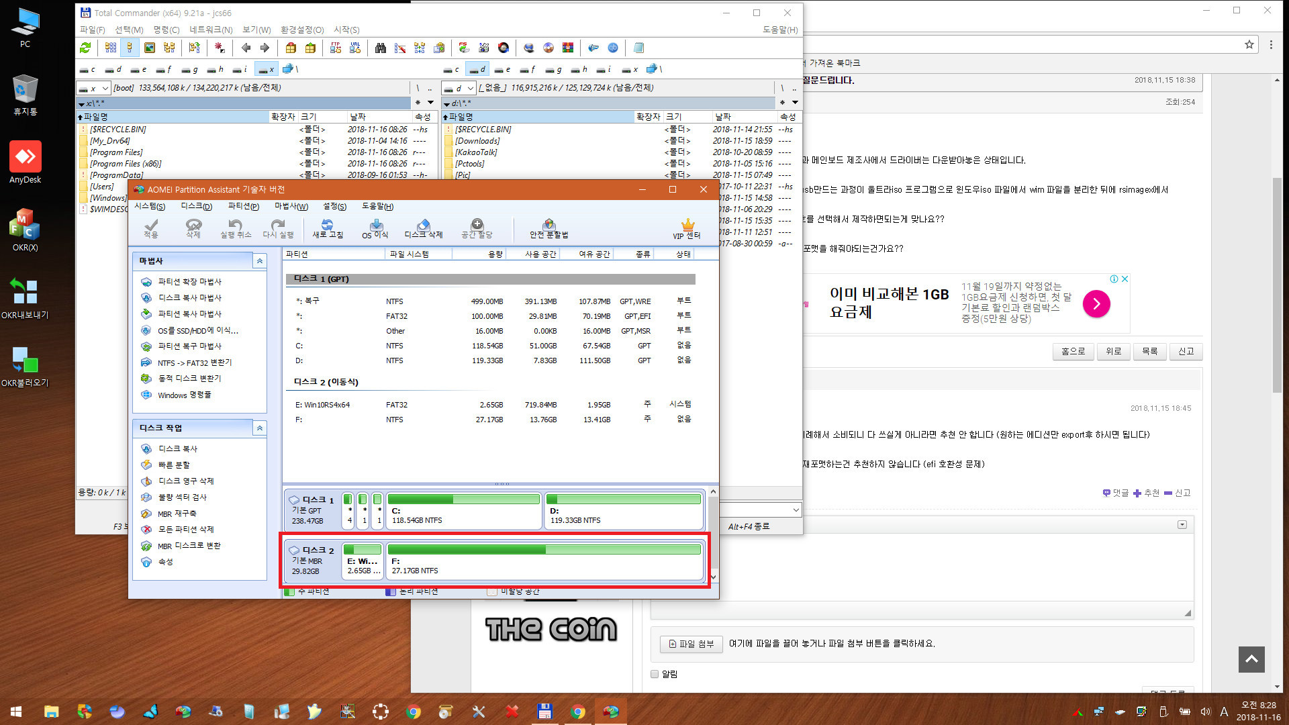Open the 디스크(D) menu in AOMEI
The height and width of the screenshot is (725, 1289).
coord(196,206)
